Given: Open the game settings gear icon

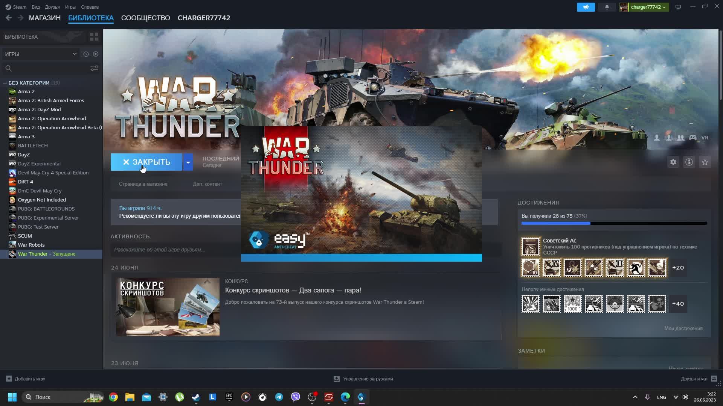Looking at the screenshot, I should [x=673, y=162].
